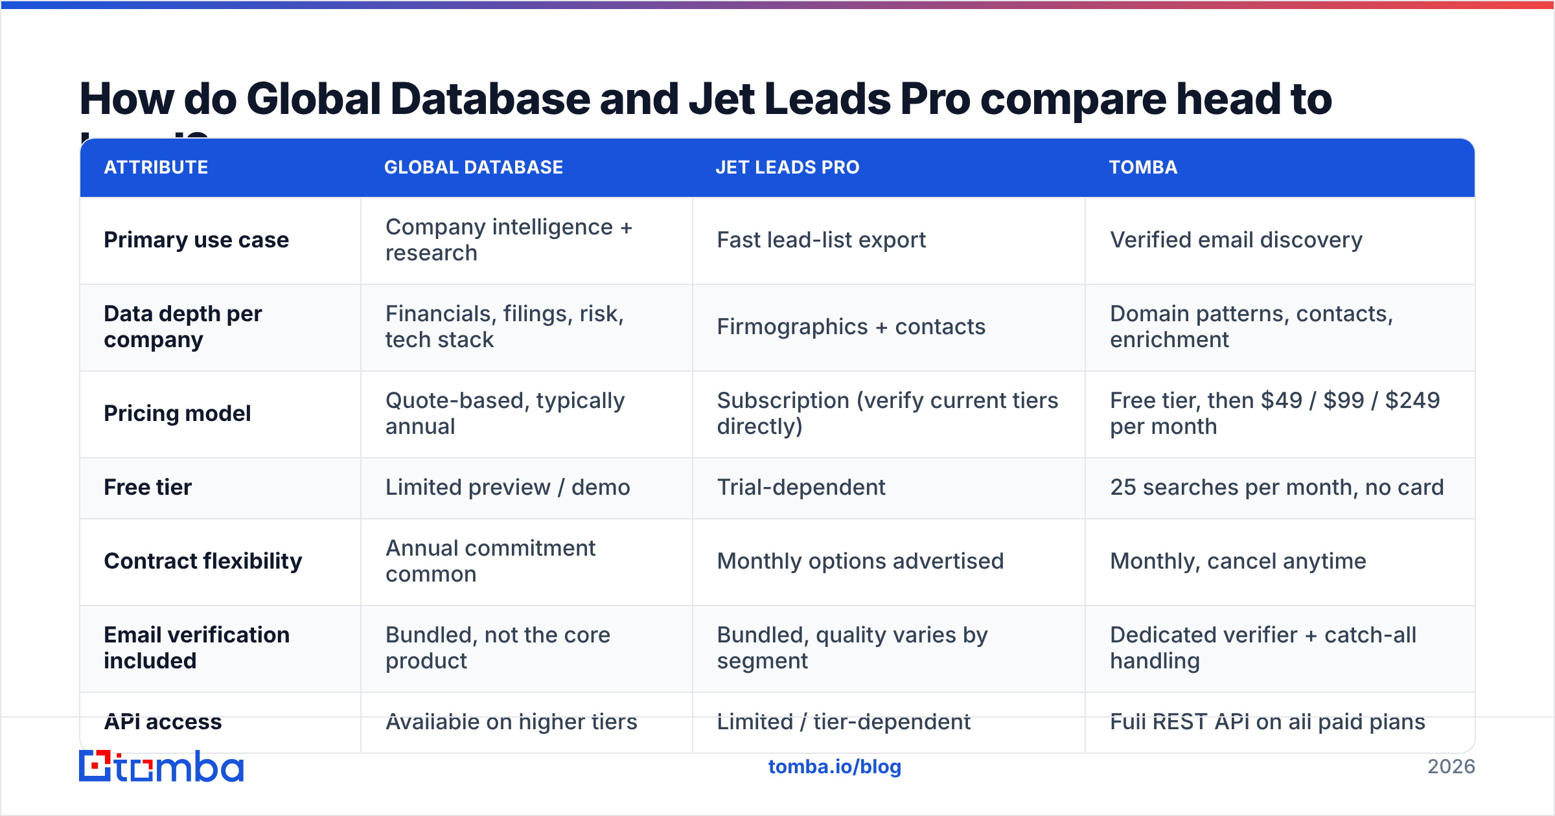Screen dimensions: 1555x816
Task: Click the 2026 year label
Action: [1451, 767]
